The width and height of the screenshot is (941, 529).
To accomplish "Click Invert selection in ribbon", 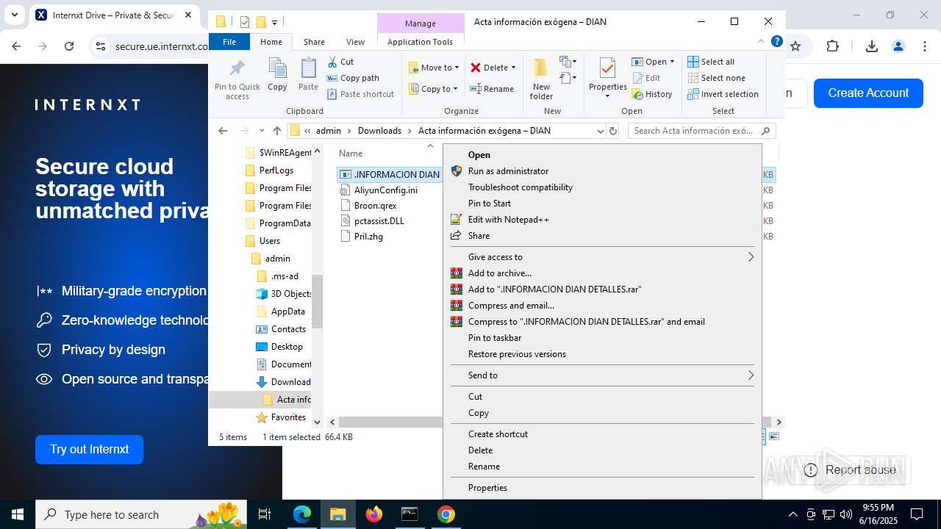I will tap(723, 94).
